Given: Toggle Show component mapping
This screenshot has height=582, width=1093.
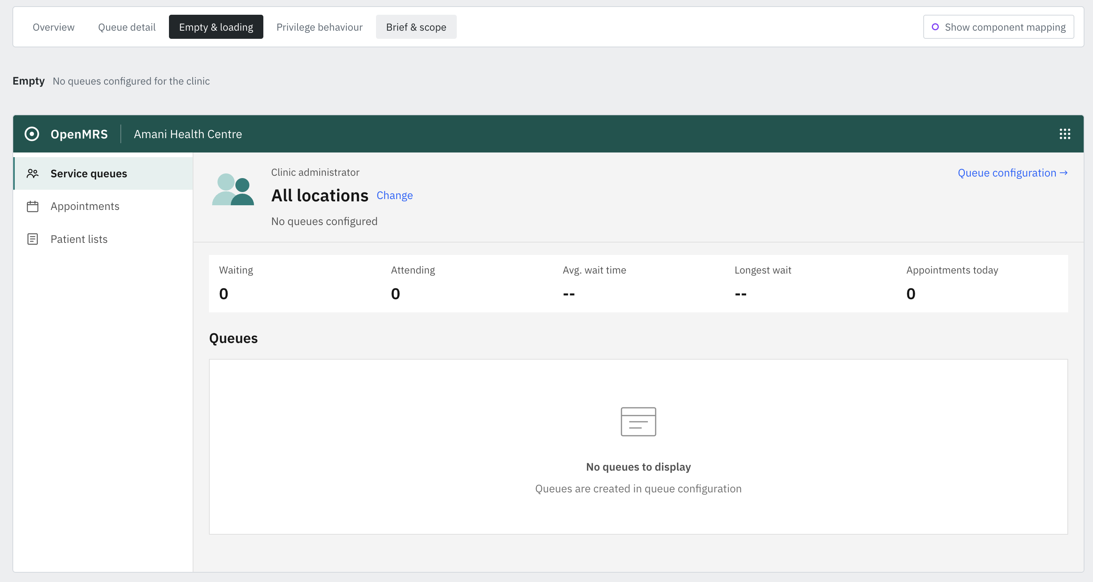Looking at the screenshot, I should pos(998,27).
